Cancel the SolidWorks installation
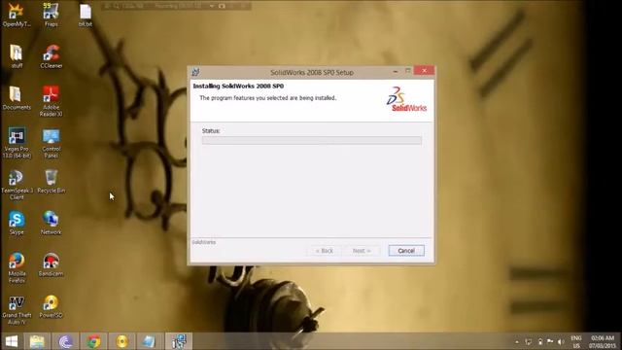 click(406, 251)
